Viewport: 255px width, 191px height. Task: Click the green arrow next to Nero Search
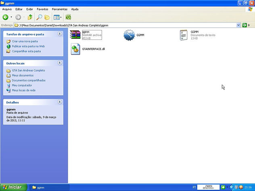pos(223,187)
